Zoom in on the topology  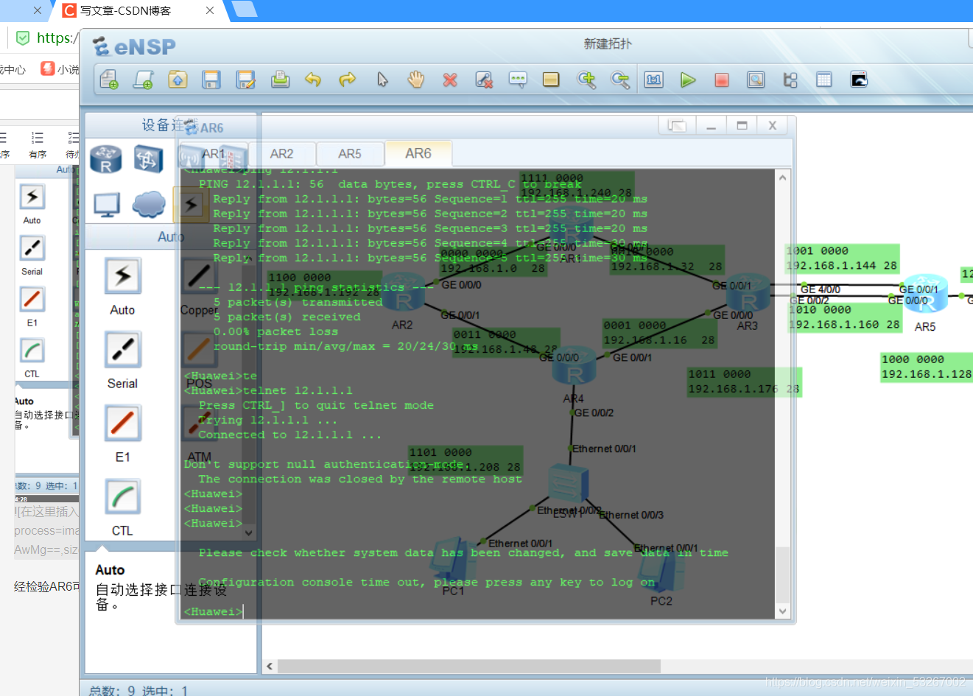[x=586, y=80]
